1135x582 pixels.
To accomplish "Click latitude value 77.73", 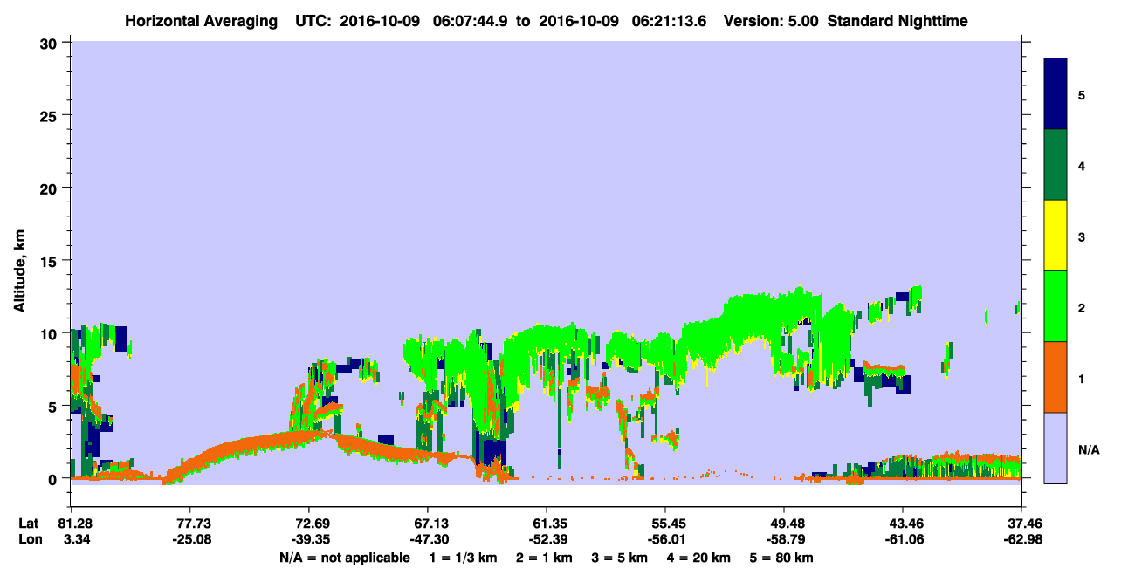I will 189,524.
